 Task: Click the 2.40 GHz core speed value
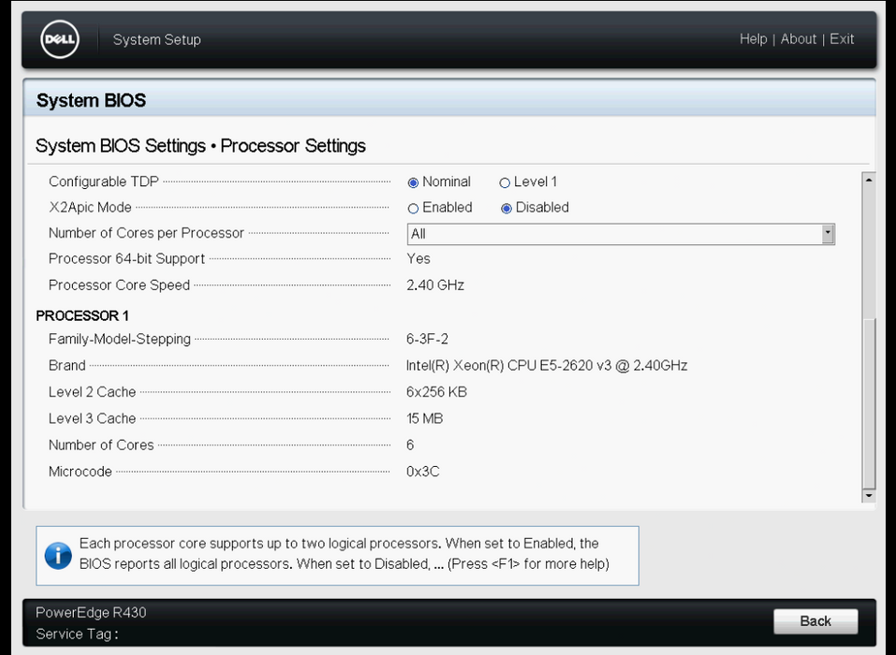pos(434,285)
